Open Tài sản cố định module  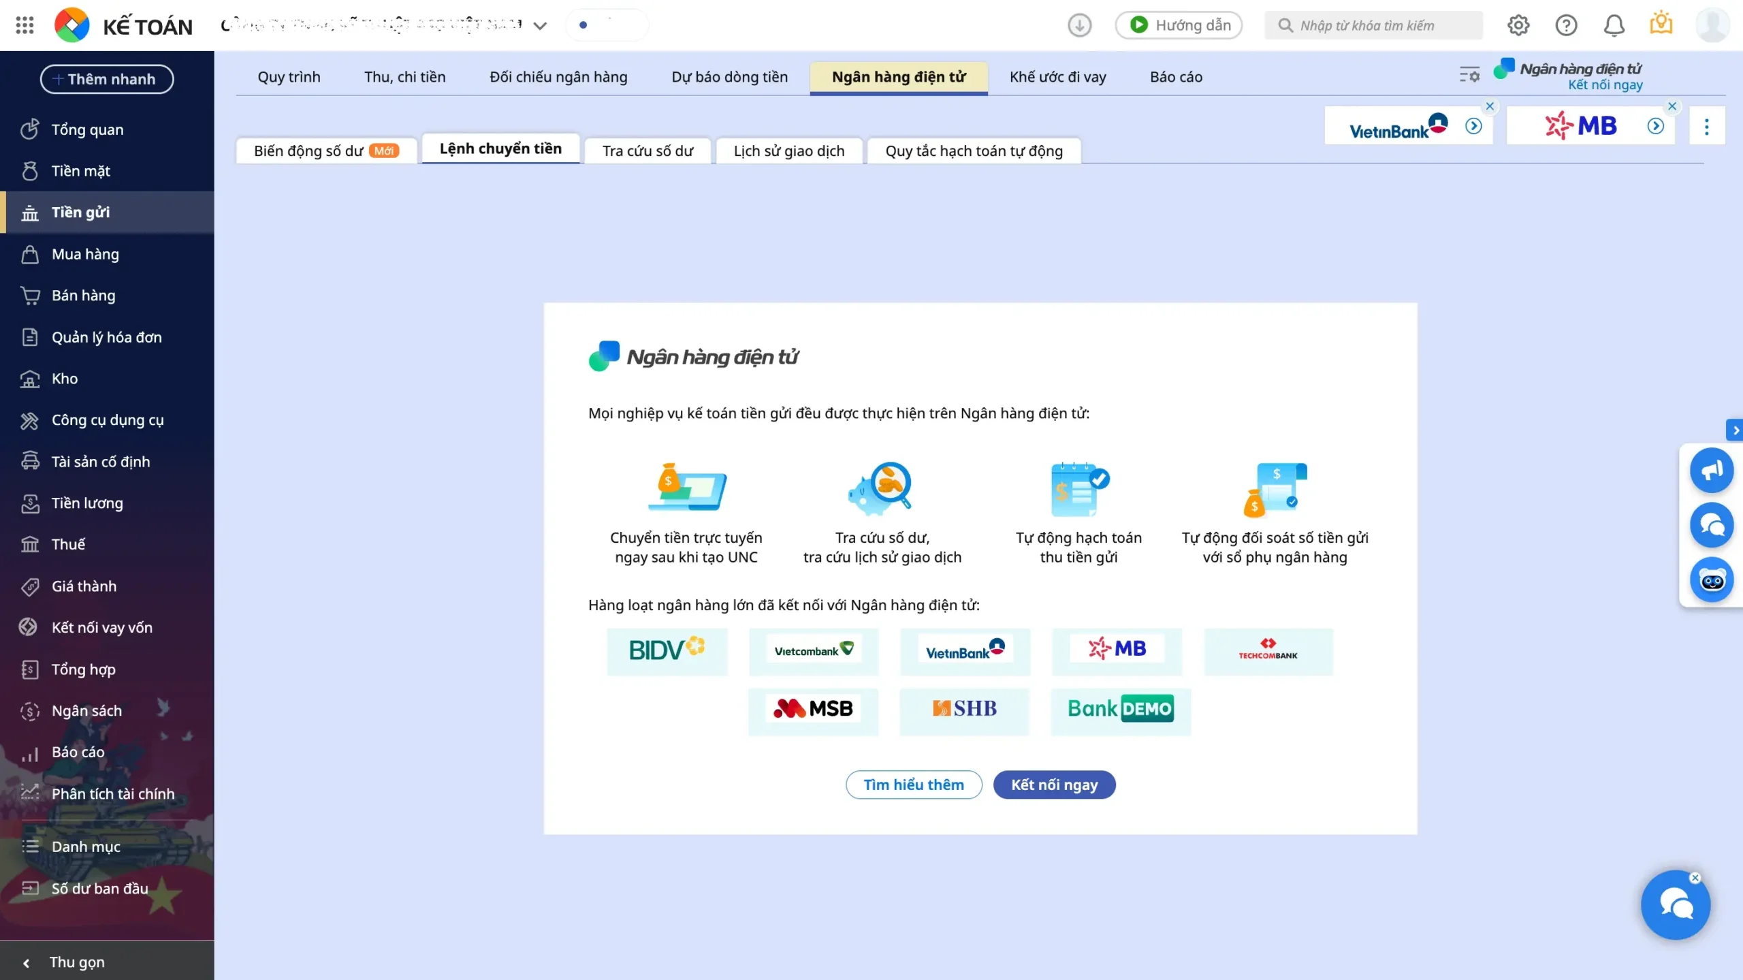point(107,462)
